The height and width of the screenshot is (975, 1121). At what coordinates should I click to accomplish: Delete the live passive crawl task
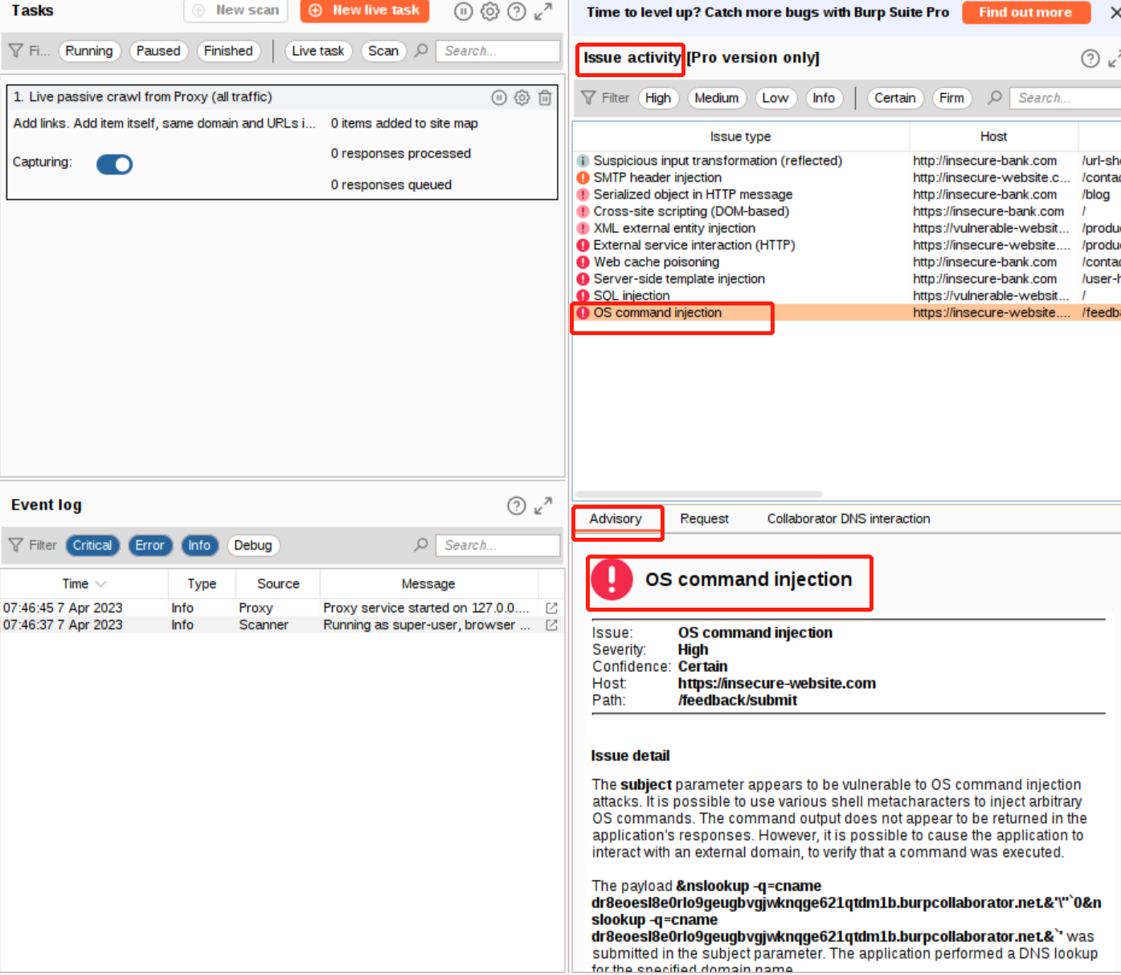[x=545, y=97]
